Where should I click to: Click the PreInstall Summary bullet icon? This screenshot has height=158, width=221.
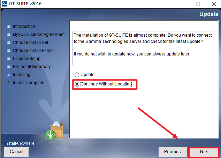click(9, 67)
